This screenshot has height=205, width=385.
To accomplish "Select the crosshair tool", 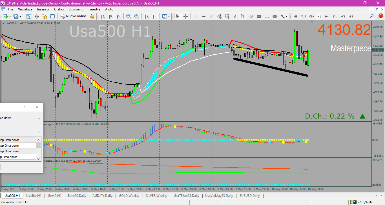I will [185, 16].
